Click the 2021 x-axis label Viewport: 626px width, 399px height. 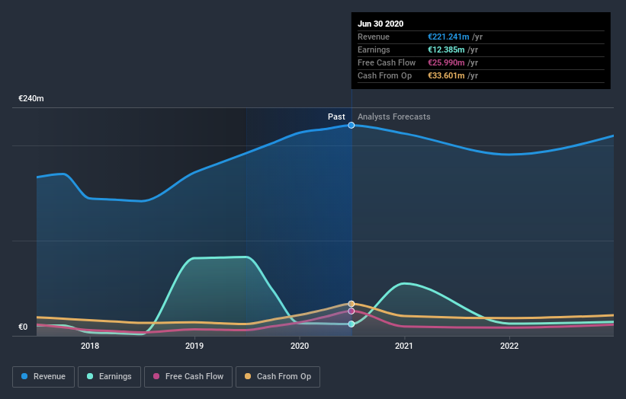click(x=404, y=346)
